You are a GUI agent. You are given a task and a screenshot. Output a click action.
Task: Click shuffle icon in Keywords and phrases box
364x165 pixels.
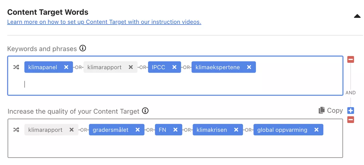(x=16, y=67)
